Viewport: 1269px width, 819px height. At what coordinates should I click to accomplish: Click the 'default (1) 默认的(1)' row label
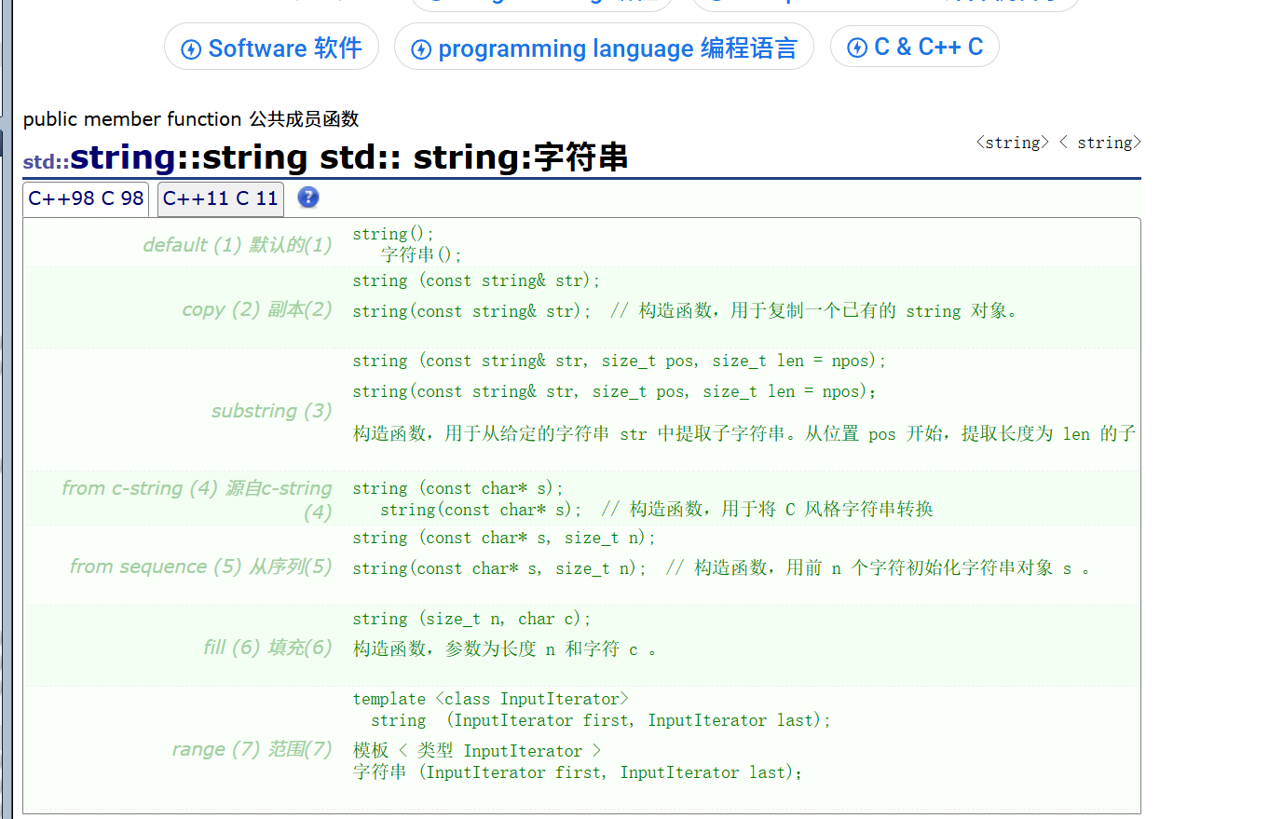[x=237, y=245]
